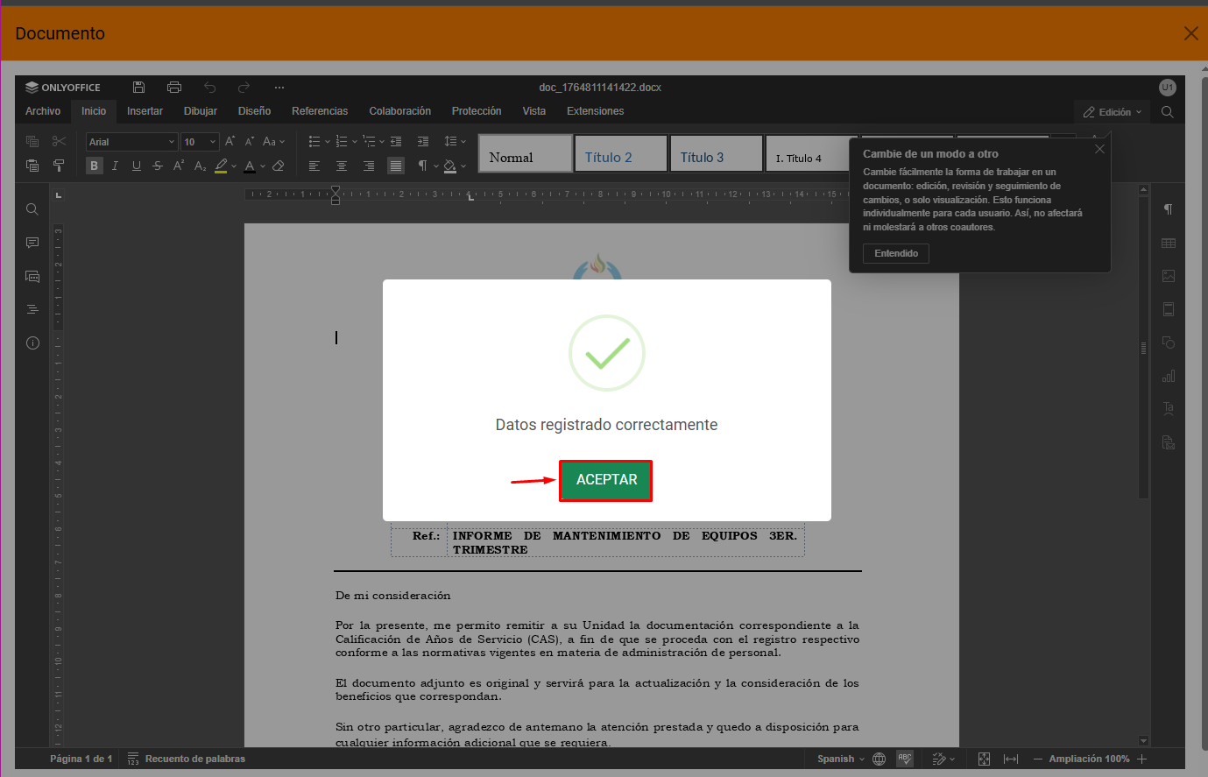Toggle bold formatting

94,166
